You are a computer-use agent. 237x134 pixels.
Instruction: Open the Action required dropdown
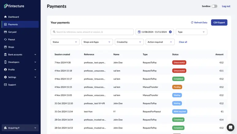[x=160, y=42]
